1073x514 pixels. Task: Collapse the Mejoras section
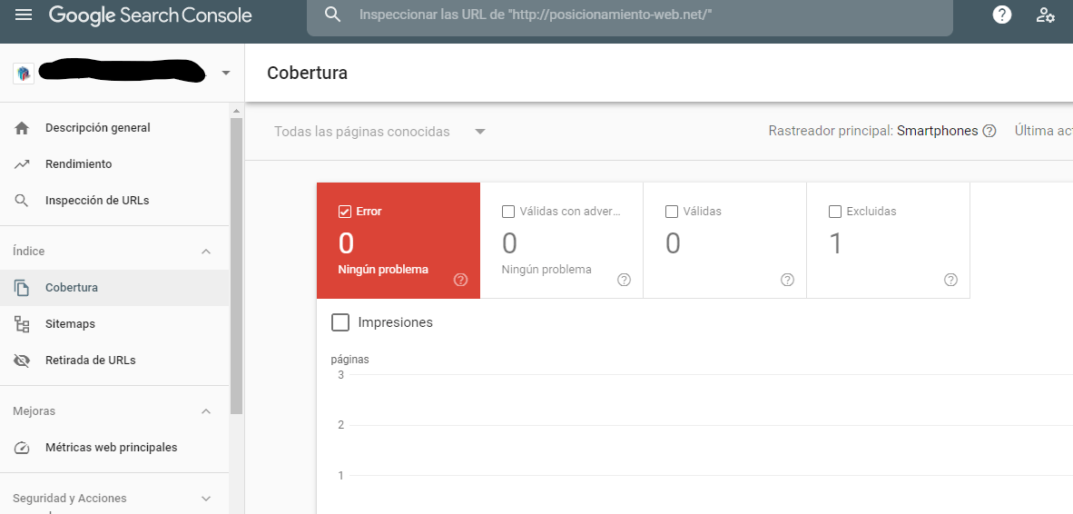(206, 411)
